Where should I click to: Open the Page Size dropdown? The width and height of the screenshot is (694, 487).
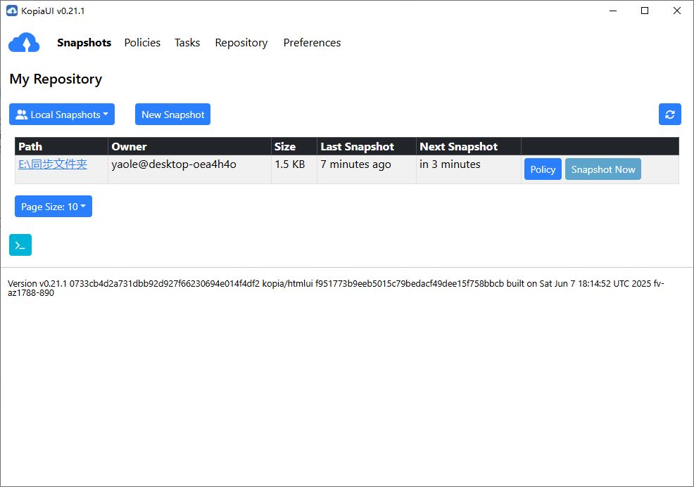point(53,207)
